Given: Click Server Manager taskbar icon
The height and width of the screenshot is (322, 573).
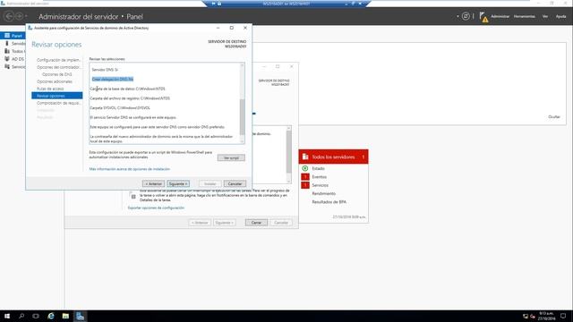Looking at the screenshot, I should coord(80,316).
